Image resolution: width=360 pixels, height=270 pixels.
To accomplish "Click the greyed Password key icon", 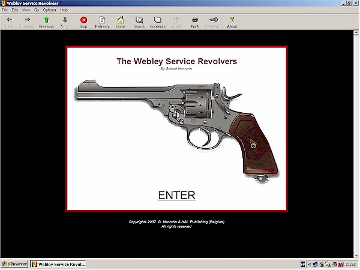I will (214, 20).
